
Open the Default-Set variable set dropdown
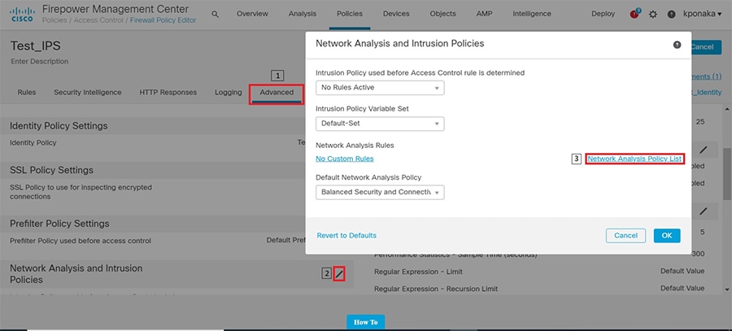tap(380, 124)
